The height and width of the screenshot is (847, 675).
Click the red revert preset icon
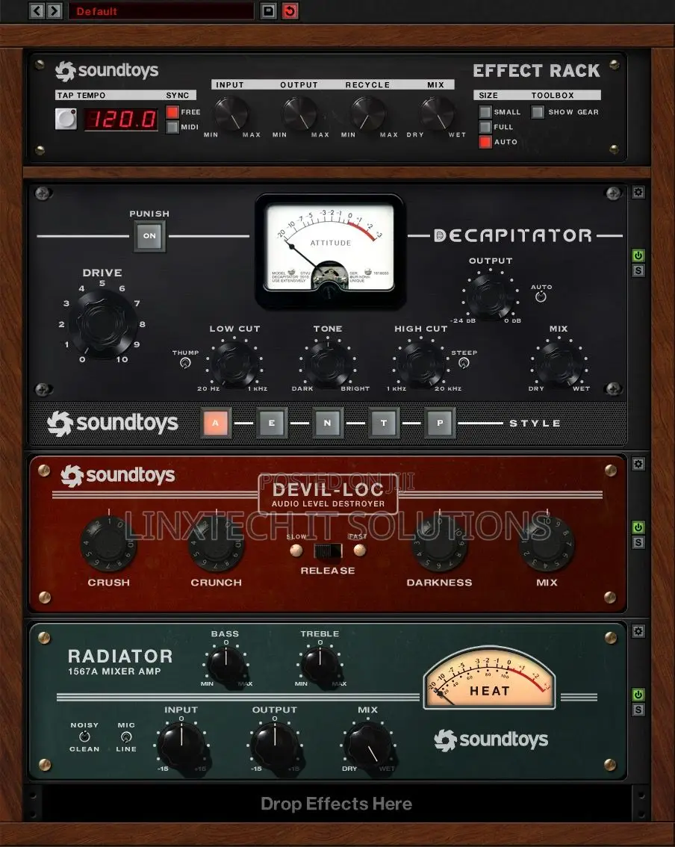point(290,10)
